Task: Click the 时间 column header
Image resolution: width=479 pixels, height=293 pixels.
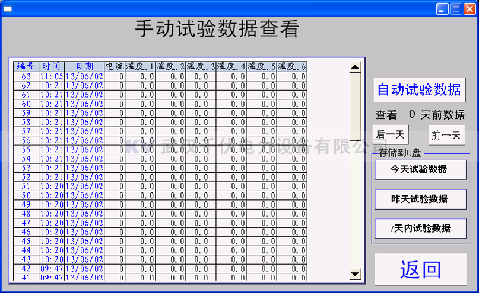Action: tap(51, 66)
